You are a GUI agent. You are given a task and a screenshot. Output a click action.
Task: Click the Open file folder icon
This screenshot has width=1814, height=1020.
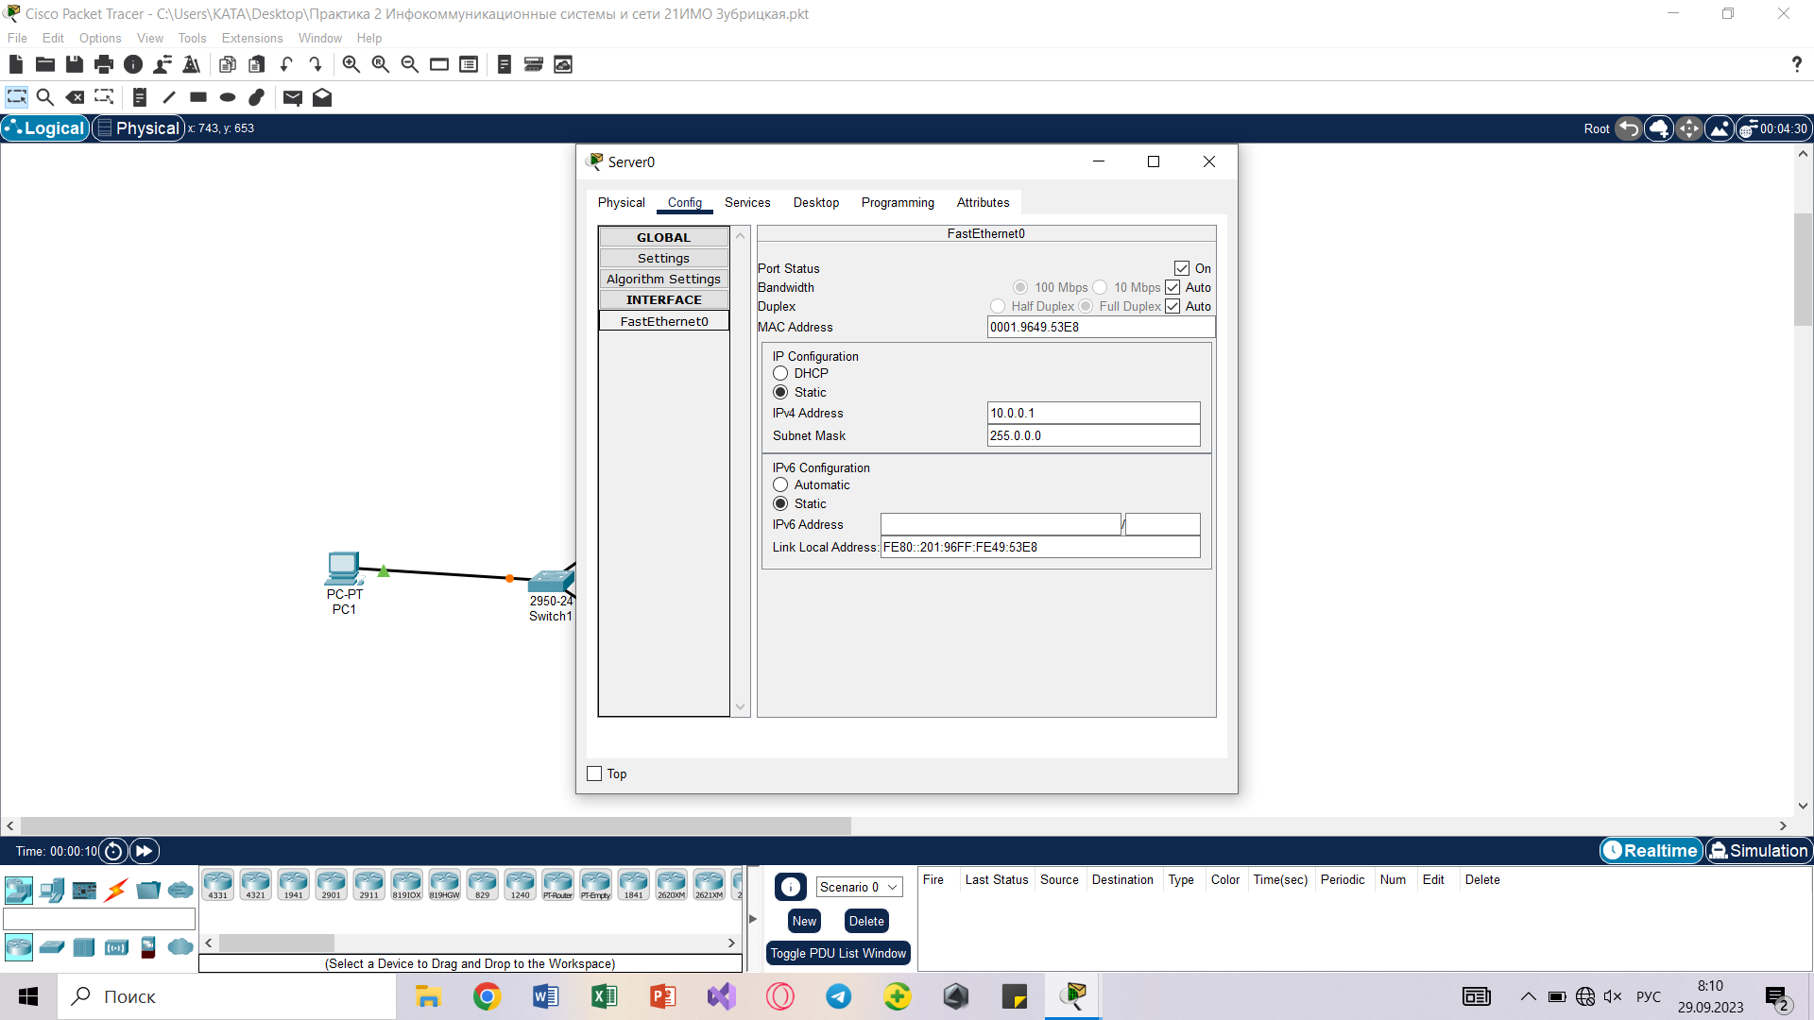tap(45, 64)
